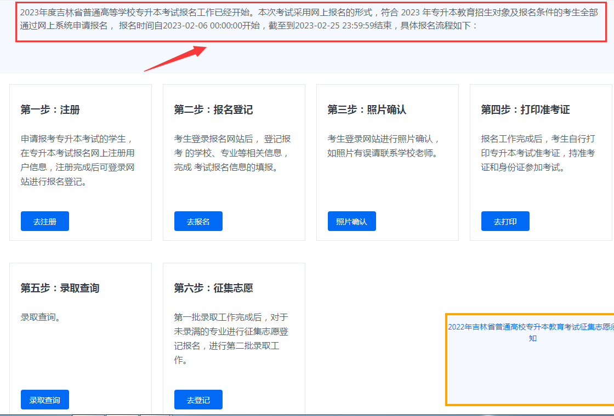Click the red-bordered registration announcement text
Image resolution: width=614 pixels, height=416 pixels.
point(307,20)
